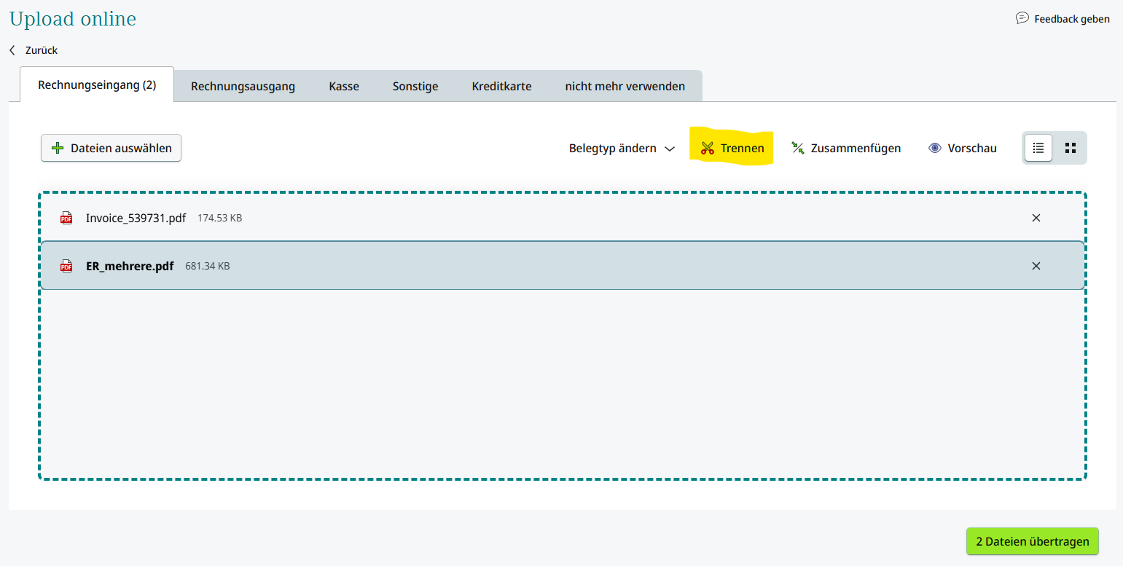Click the Zusammenfügen merge icon
Viewport: 1123px width, 566px height.
(797, 148)
